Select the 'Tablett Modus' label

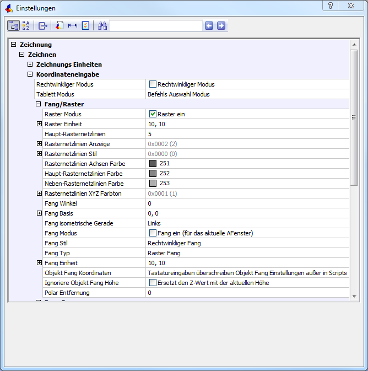coord(55,94)
